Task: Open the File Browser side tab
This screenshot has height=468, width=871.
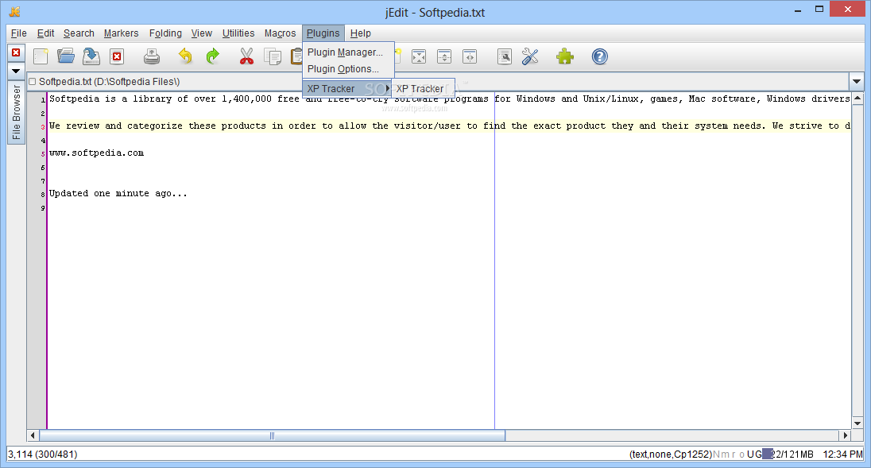Action: pyautogui.click(x=16, y=113)
